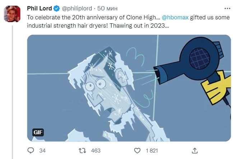Screen dimensions: 233x159
Task: Click the like count 1 821
Action: pos(151,150)
